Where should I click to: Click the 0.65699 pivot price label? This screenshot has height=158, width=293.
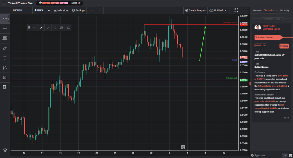244,62
